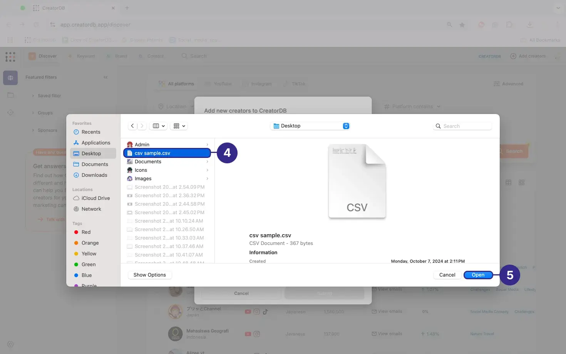This screenshot has height=354, width=566.
Task: Open Advanced filters in CreatorDB
Action: click(x=508, y=84)
